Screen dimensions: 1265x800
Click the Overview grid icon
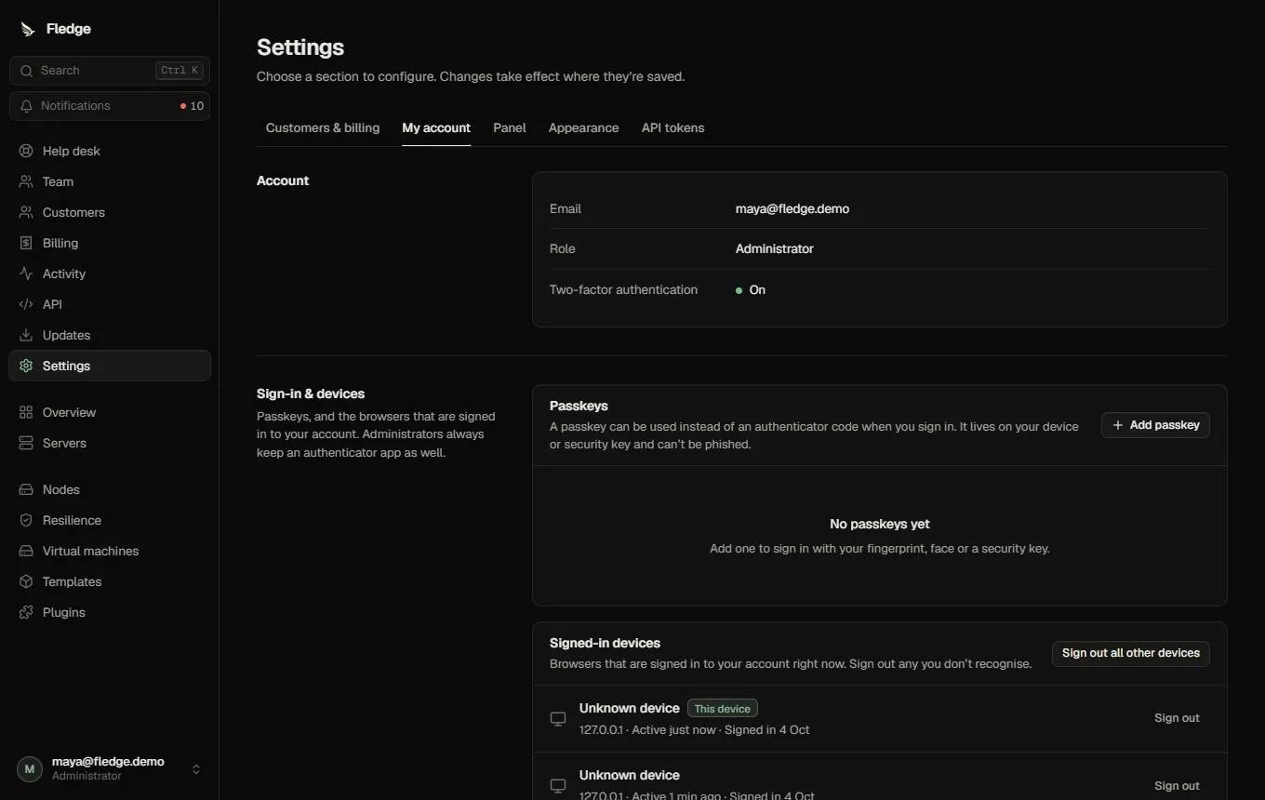point(26,412)
